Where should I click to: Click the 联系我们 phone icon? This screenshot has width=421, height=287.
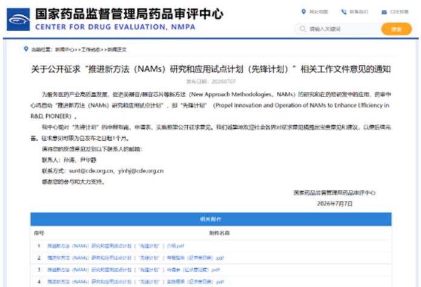pos(343,12)
